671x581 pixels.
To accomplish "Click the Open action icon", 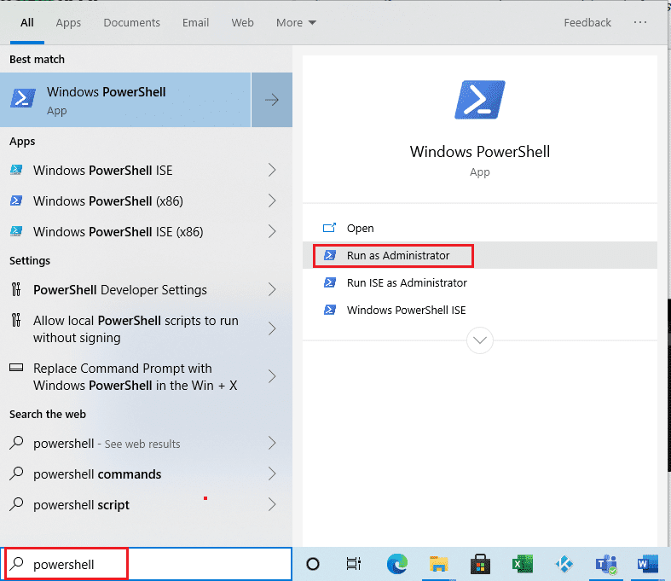I will [329, 228].
